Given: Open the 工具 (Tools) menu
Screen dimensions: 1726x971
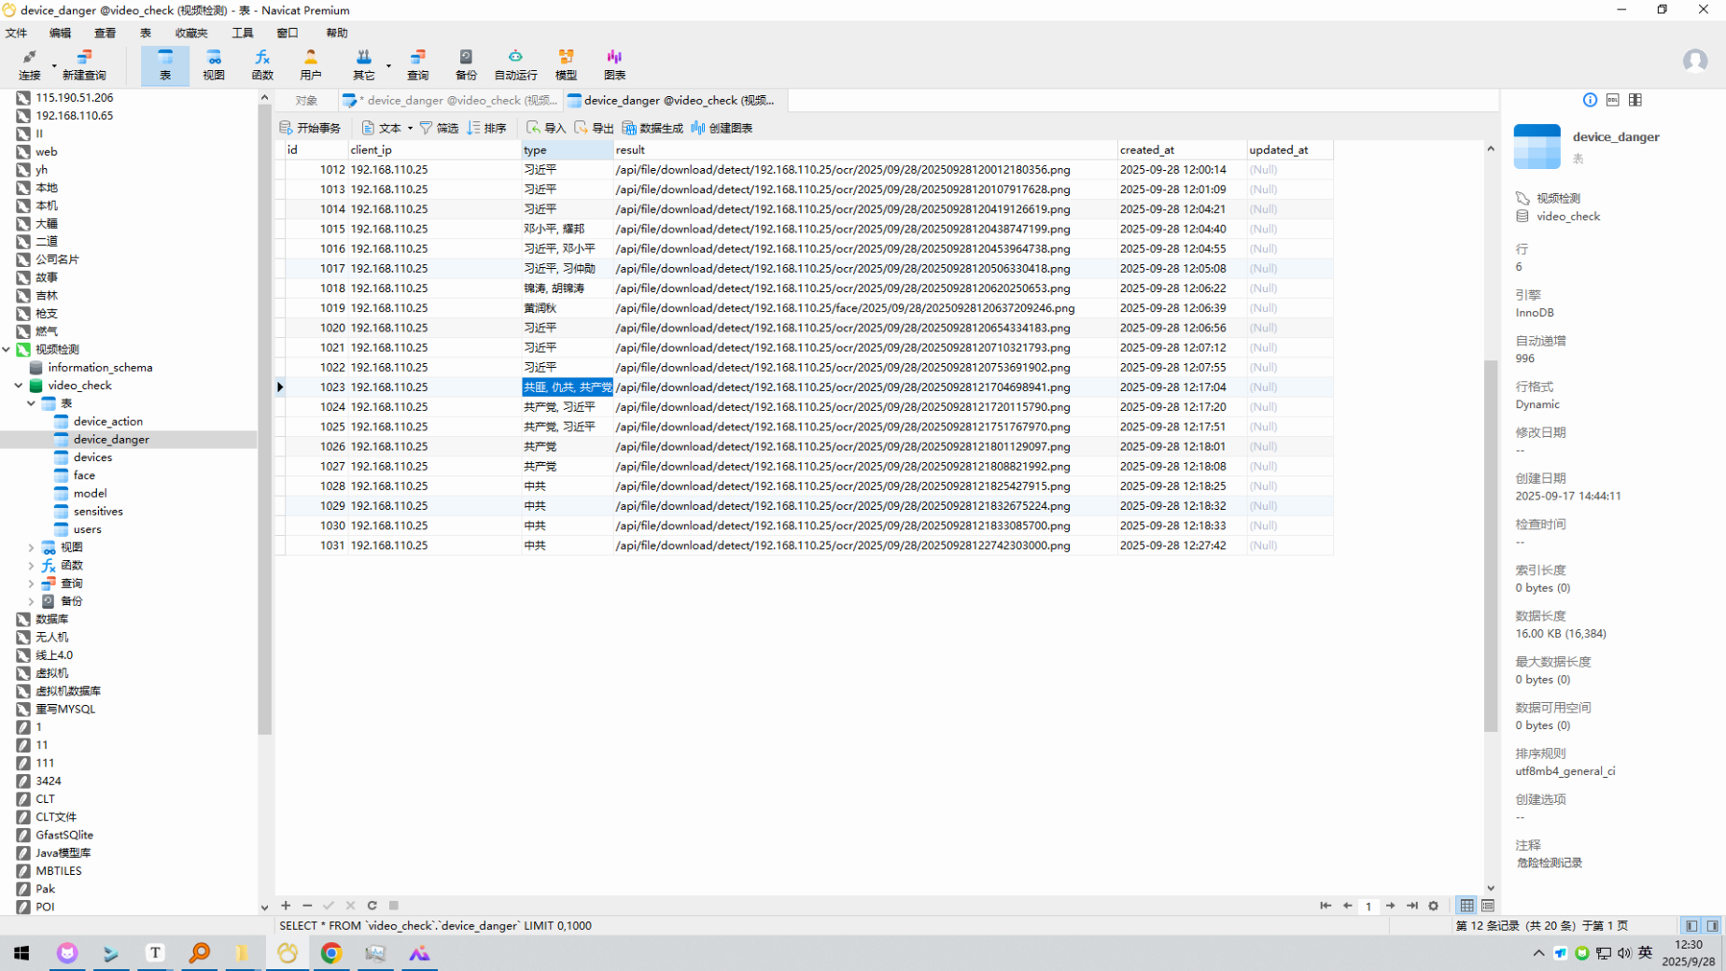Looking at the screenshot, I should tap(243, 33).
